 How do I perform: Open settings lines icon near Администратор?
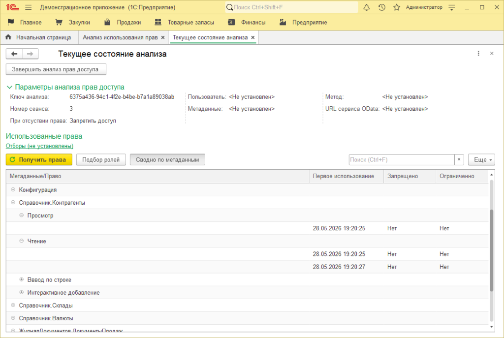click(x=452, y=7)
